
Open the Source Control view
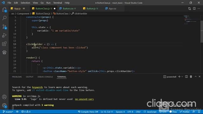pos(4,27)
